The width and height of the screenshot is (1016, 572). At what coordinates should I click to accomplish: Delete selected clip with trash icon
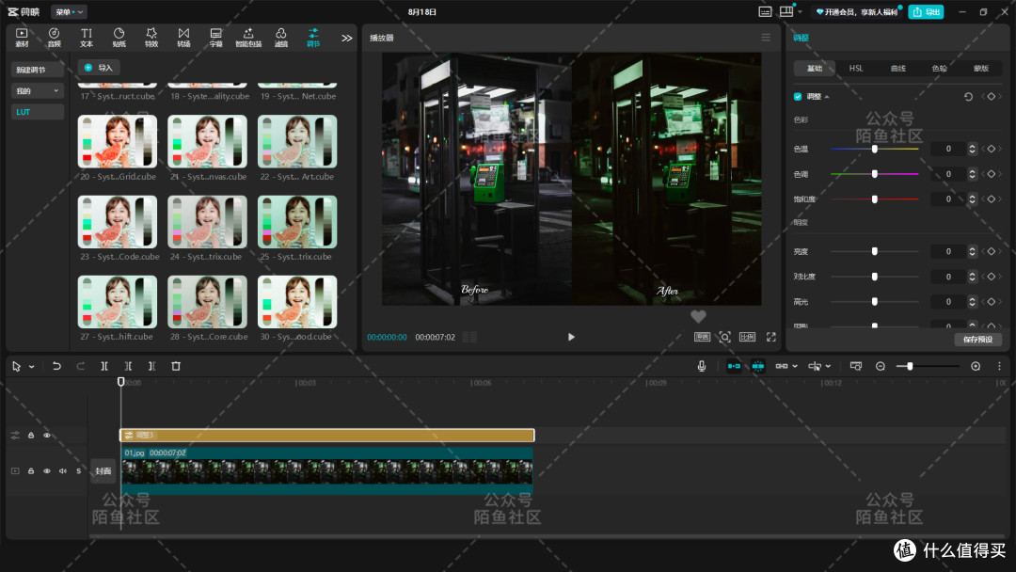pyautogui.click(x=176, y=366)
